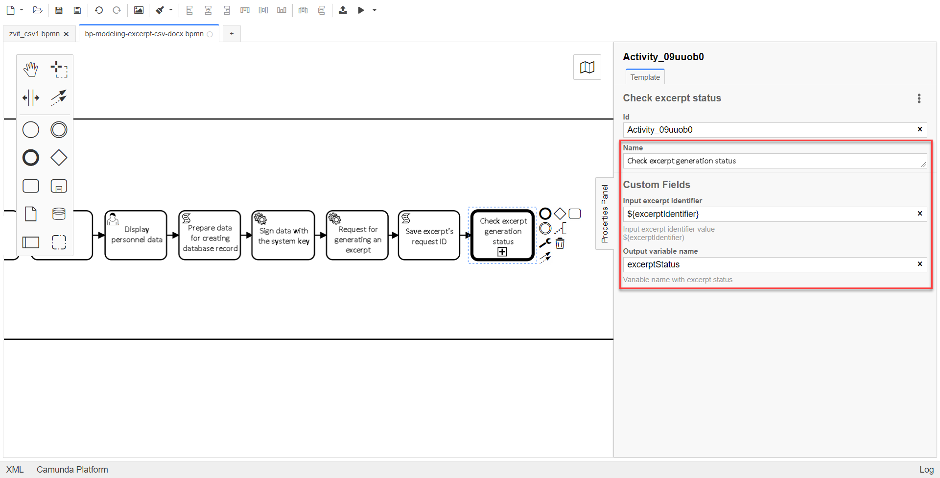Viewport: 940px width, 478px height.
Task: Create a data object reference
Action: (31, 214)
